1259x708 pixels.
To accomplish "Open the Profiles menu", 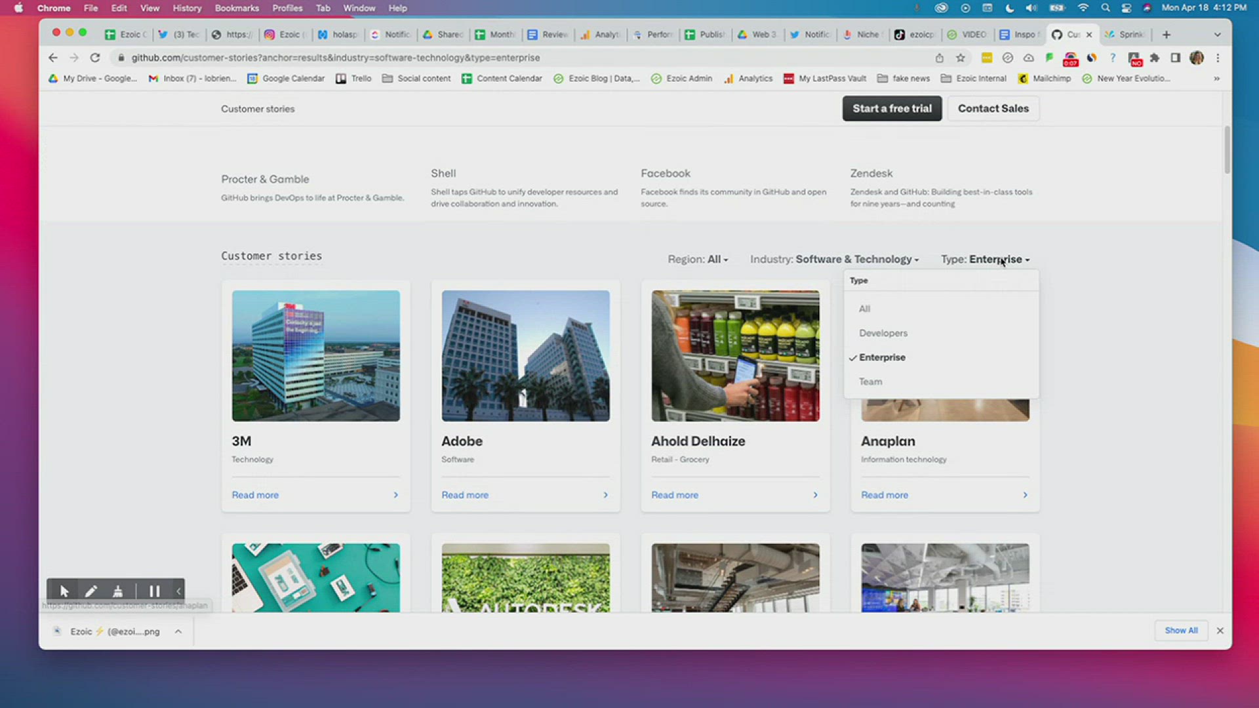I will tap(287, 8).
